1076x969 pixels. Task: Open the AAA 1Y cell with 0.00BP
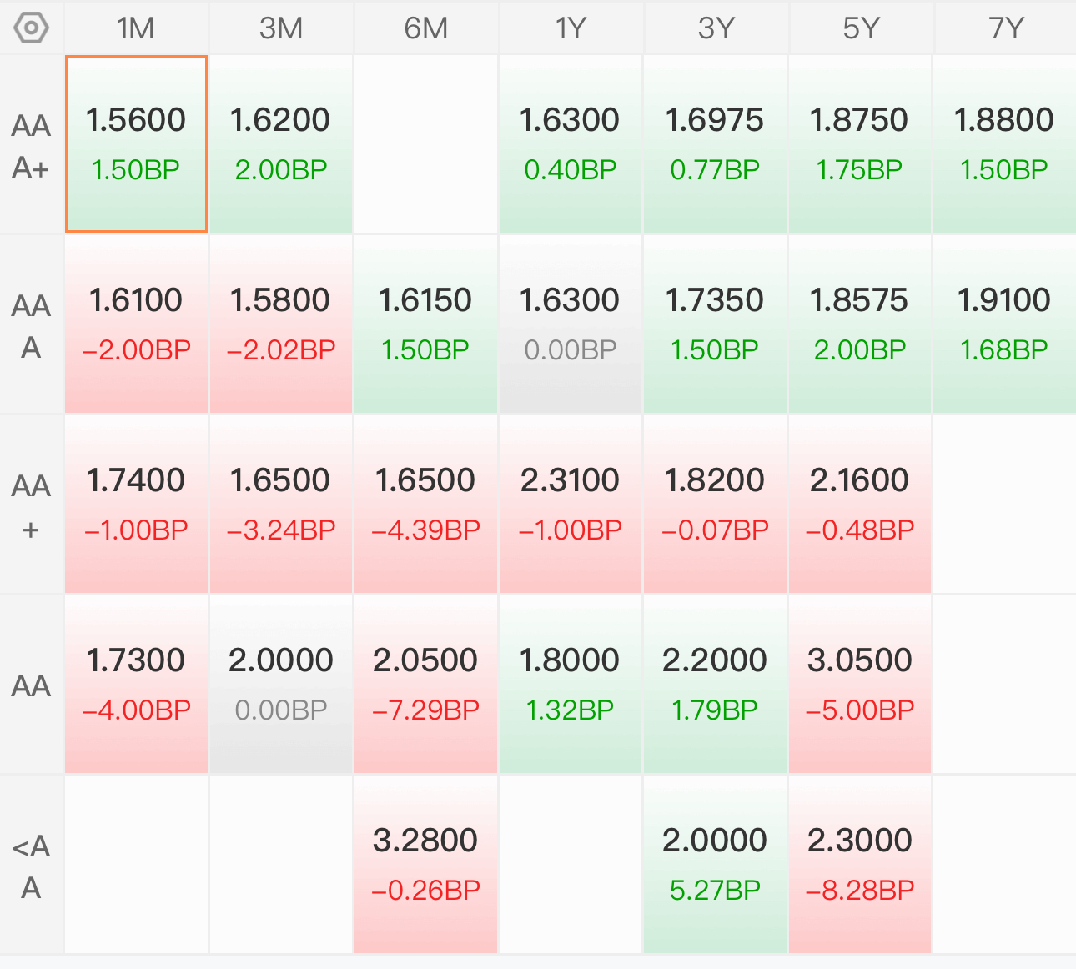571,324
